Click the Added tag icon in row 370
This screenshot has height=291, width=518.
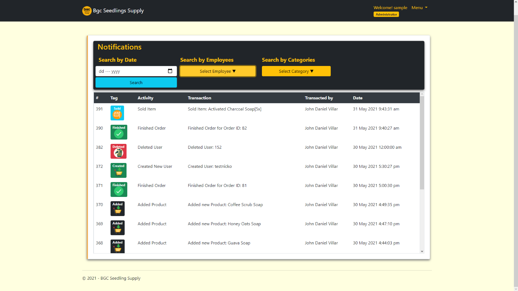pos(118,209)
